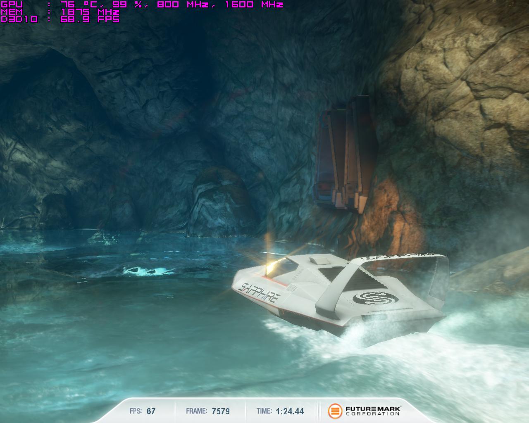The height and width of the screenshot is (423, 529).
Task: Select the TIME value 1:24.44
Action: tap(290, 411)
